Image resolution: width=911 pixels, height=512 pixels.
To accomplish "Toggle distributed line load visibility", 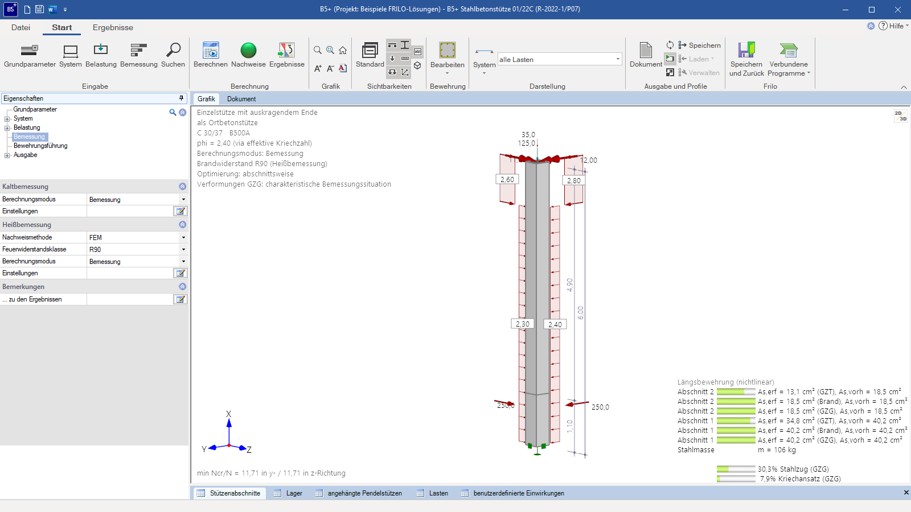I will pos(405,58).
